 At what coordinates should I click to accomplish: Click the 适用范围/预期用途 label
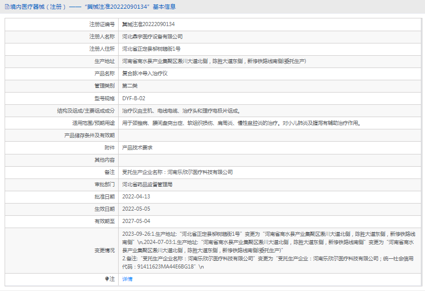94,123
